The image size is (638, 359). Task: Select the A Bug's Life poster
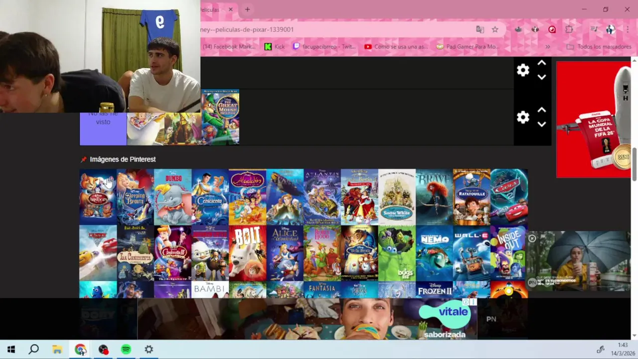click(x=397, y=253)
